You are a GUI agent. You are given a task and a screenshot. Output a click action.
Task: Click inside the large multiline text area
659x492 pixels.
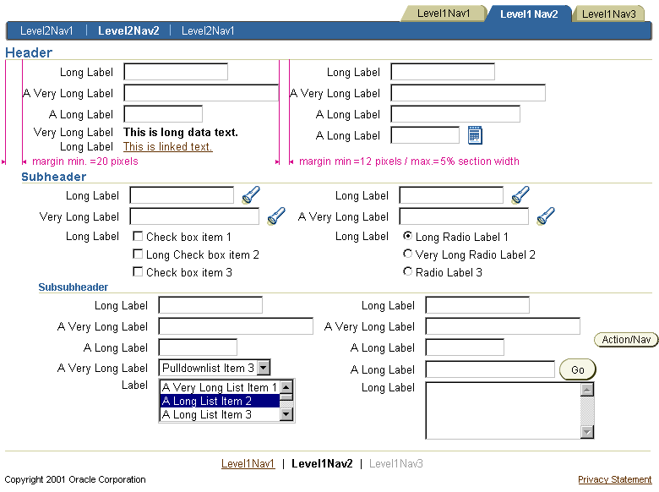click(503, 410)
